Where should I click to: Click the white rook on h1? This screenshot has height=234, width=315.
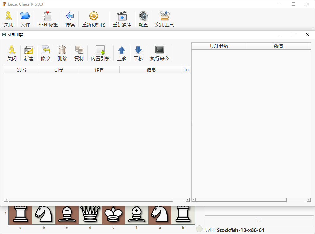point(183,214)
